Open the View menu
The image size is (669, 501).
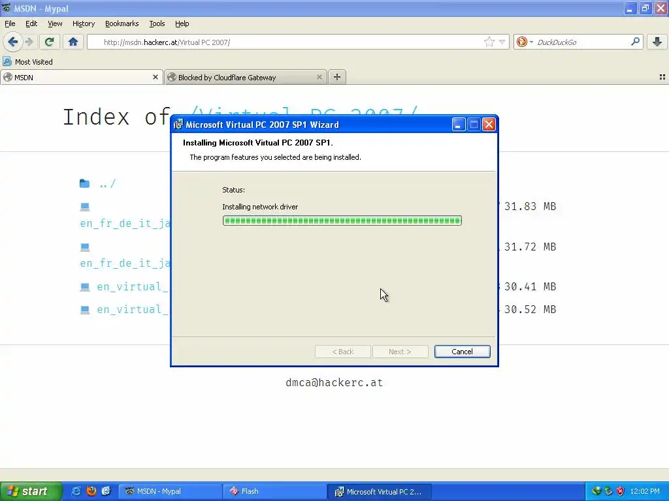(55, 23)
